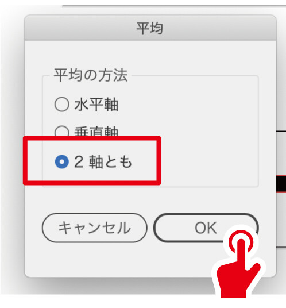Select the 水平軸 radio button
Viewport: 286px width, 308px height.
86,105
